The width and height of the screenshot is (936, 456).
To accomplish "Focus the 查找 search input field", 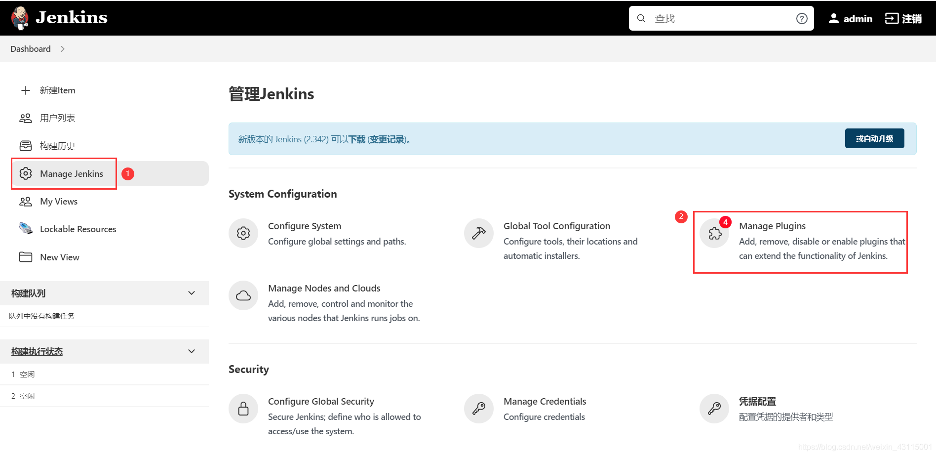I will (x=721, y=18).
